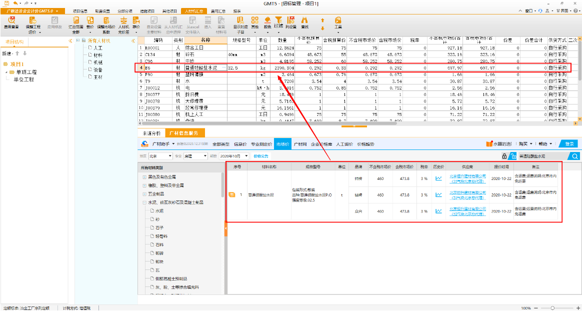Collapse the 所有人材机 tree node

tap(77, 40)
